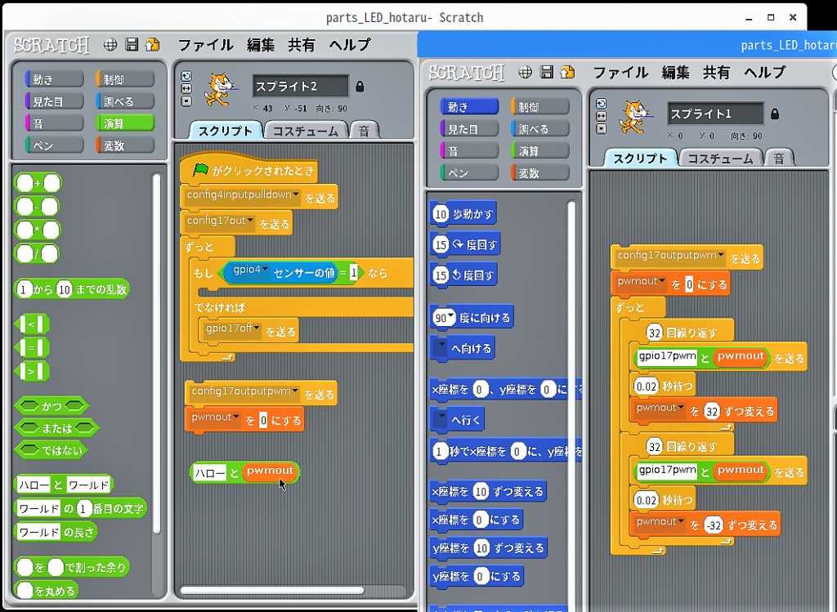
Task: Select the 変数 block category in the right window
Action: (x=539, y=172)
